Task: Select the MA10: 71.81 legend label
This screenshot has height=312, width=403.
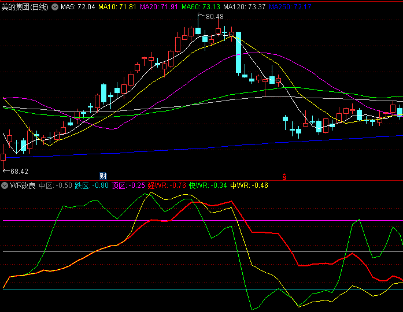Action: pyautogui.click(x=117, y=7)
